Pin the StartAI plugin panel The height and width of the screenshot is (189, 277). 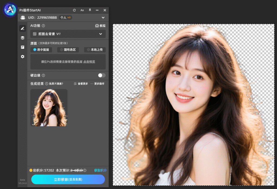(90, 10)
